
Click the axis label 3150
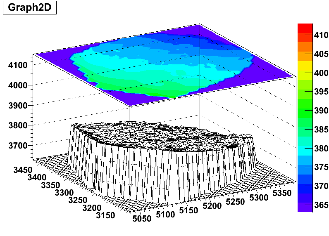click(x=105, y=215)
